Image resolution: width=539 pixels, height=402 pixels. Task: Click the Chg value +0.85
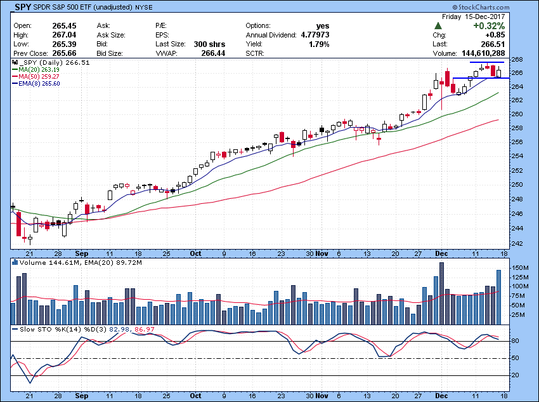click(x=495, y=35)
